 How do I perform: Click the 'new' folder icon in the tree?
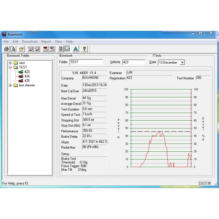(15, 63)
